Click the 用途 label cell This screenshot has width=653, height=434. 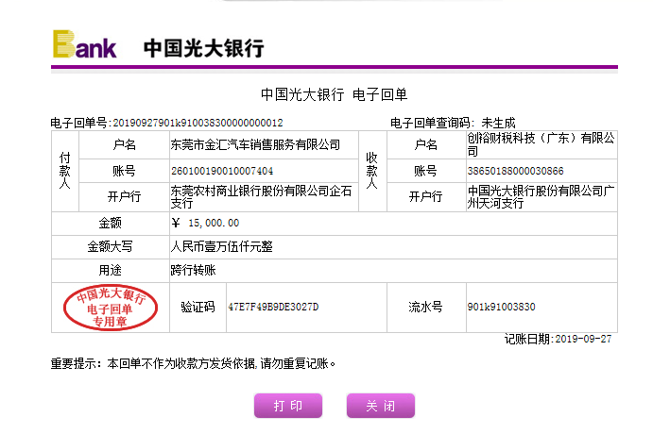tap(111, 271)
